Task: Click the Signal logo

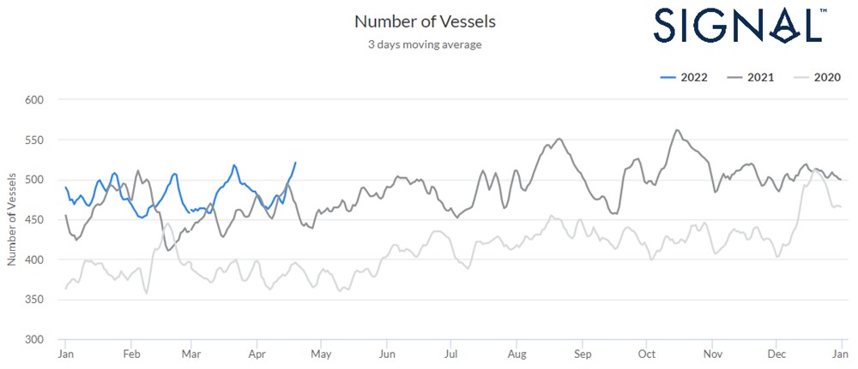Action: tap(740, 24)
